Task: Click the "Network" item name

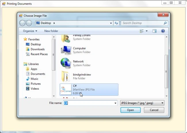Action: pos(78,61)
